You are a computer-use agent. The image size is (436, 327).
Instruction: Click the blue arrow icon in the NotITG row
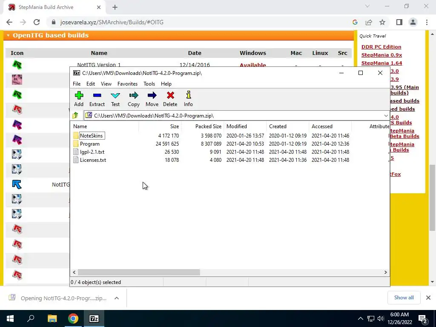(17, 184)
